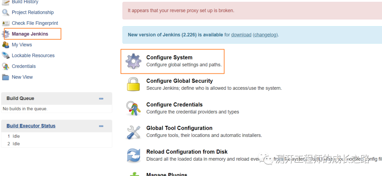382x176 pixels.
Task: Click the Configure Global Security padlock icon
Action: pyautogui.click(x=133, y=84)
